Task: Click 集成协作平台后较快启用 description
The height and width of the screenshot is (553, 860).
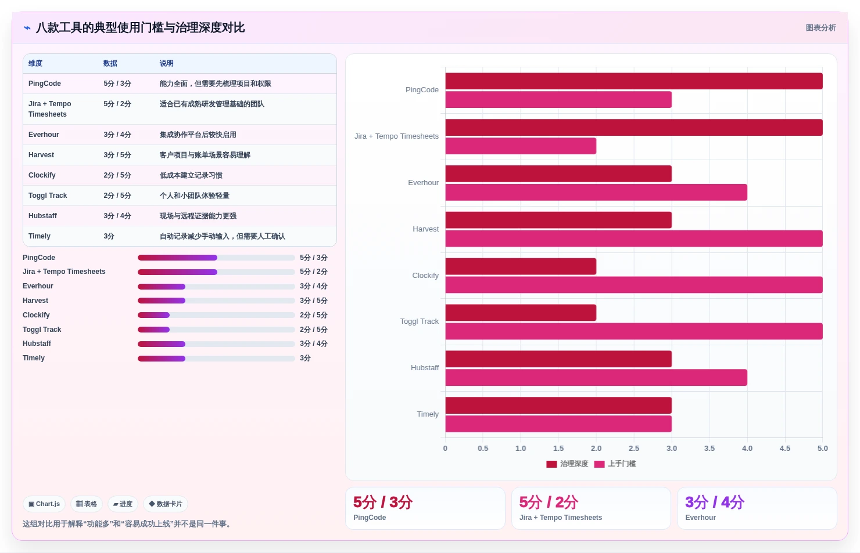Action: coord(198,135)
